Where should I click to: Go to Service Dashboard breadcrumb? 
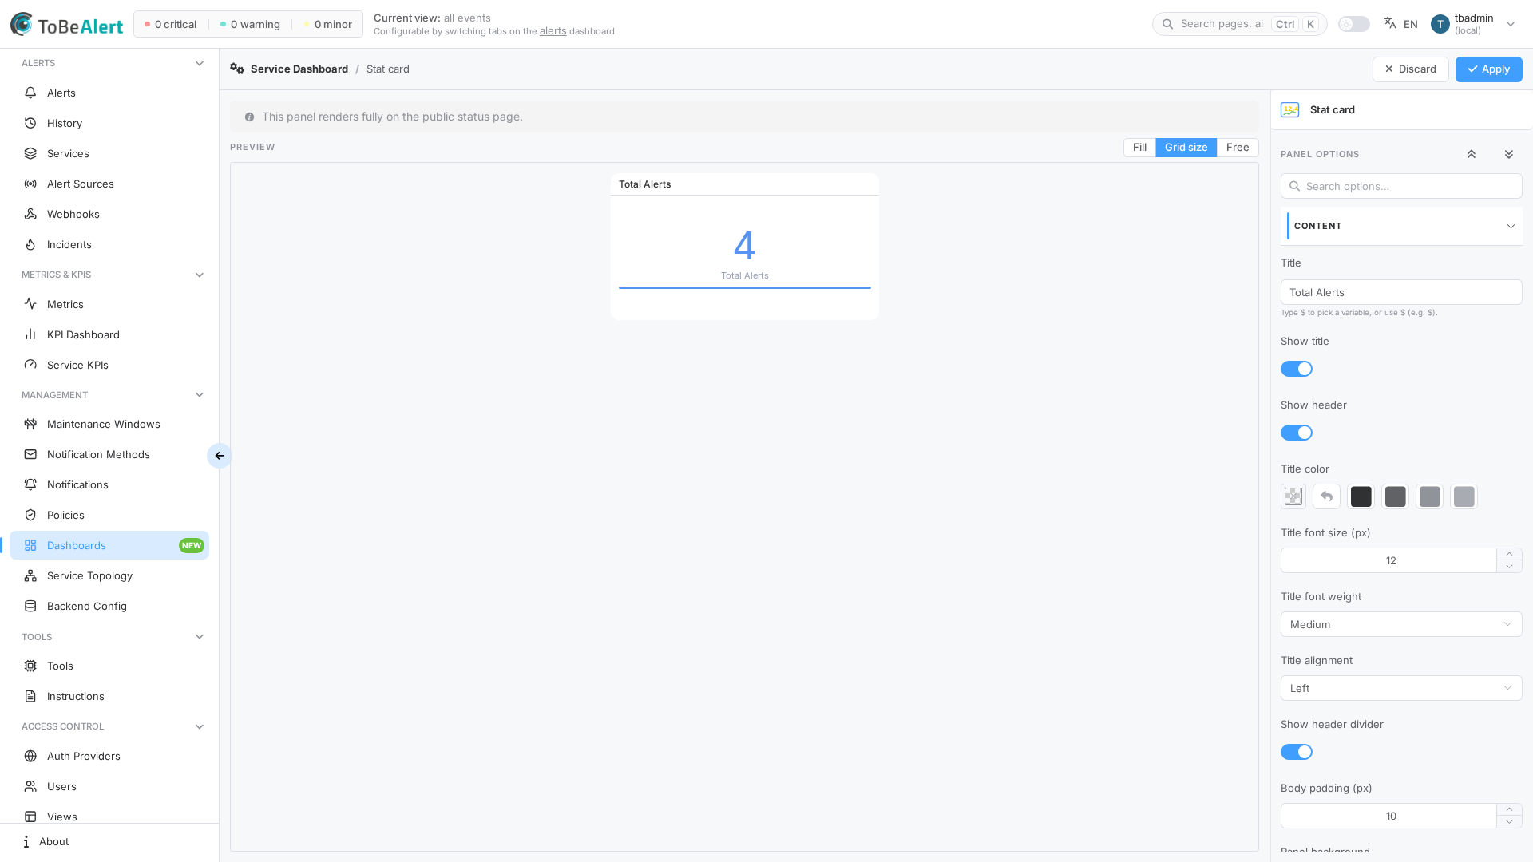click(299, 69)
